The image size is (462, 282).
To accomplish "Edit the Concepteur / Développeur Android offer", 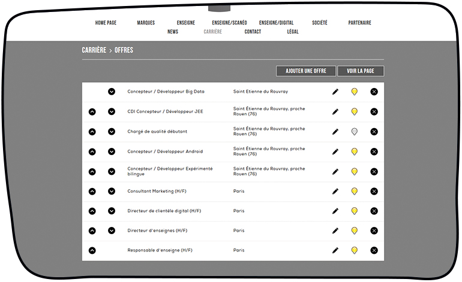I will click(335, 152).
